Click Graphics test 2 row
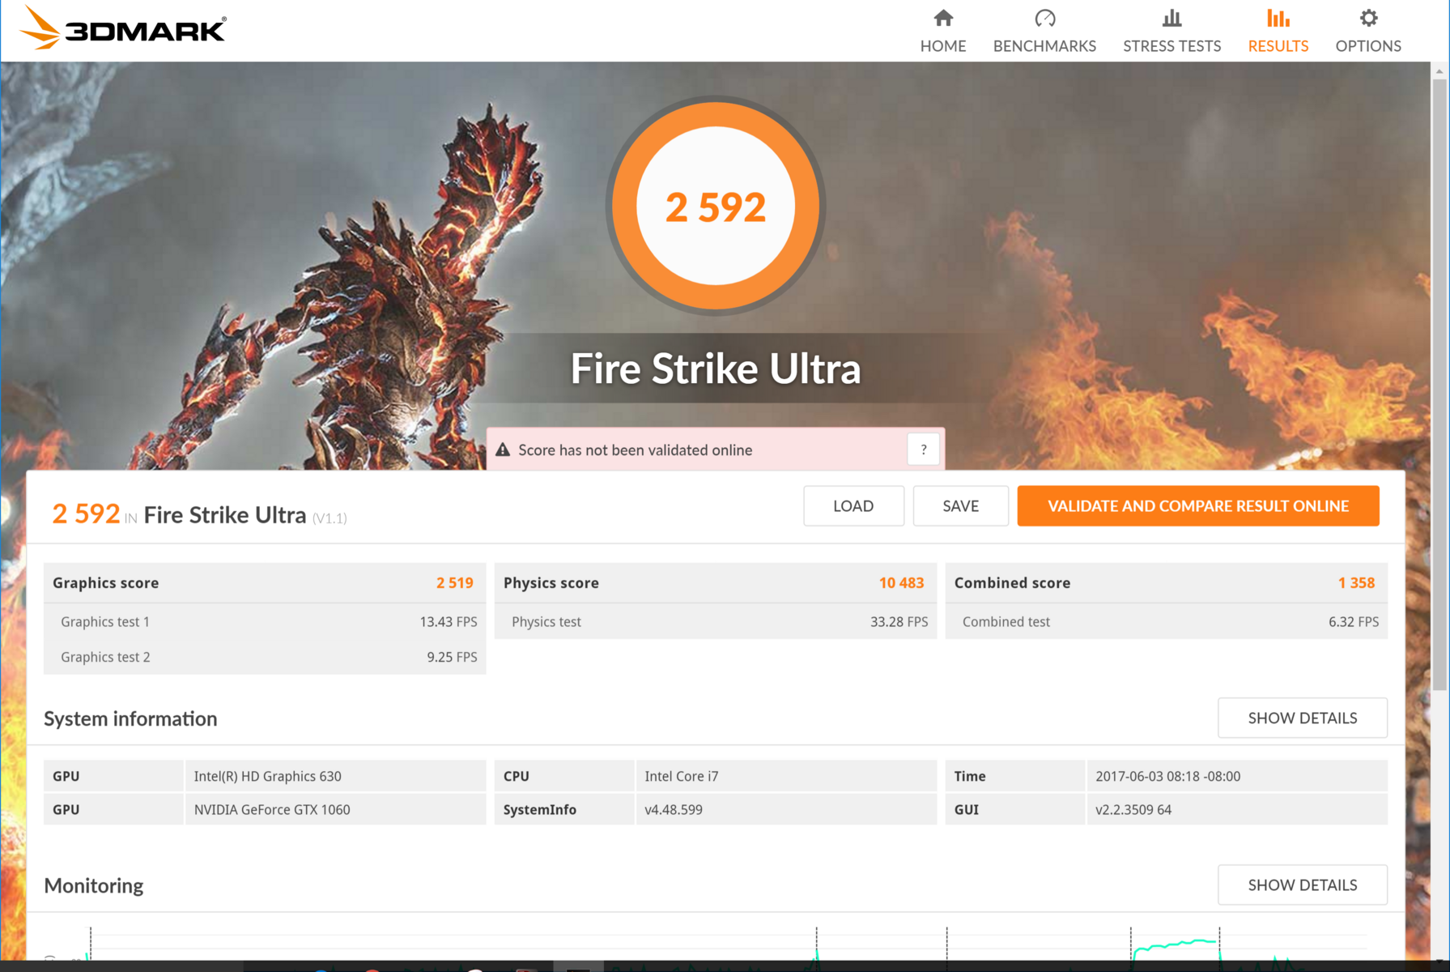Image resolution: width=1450 pixels, height=972 pixels. [265, 657]
